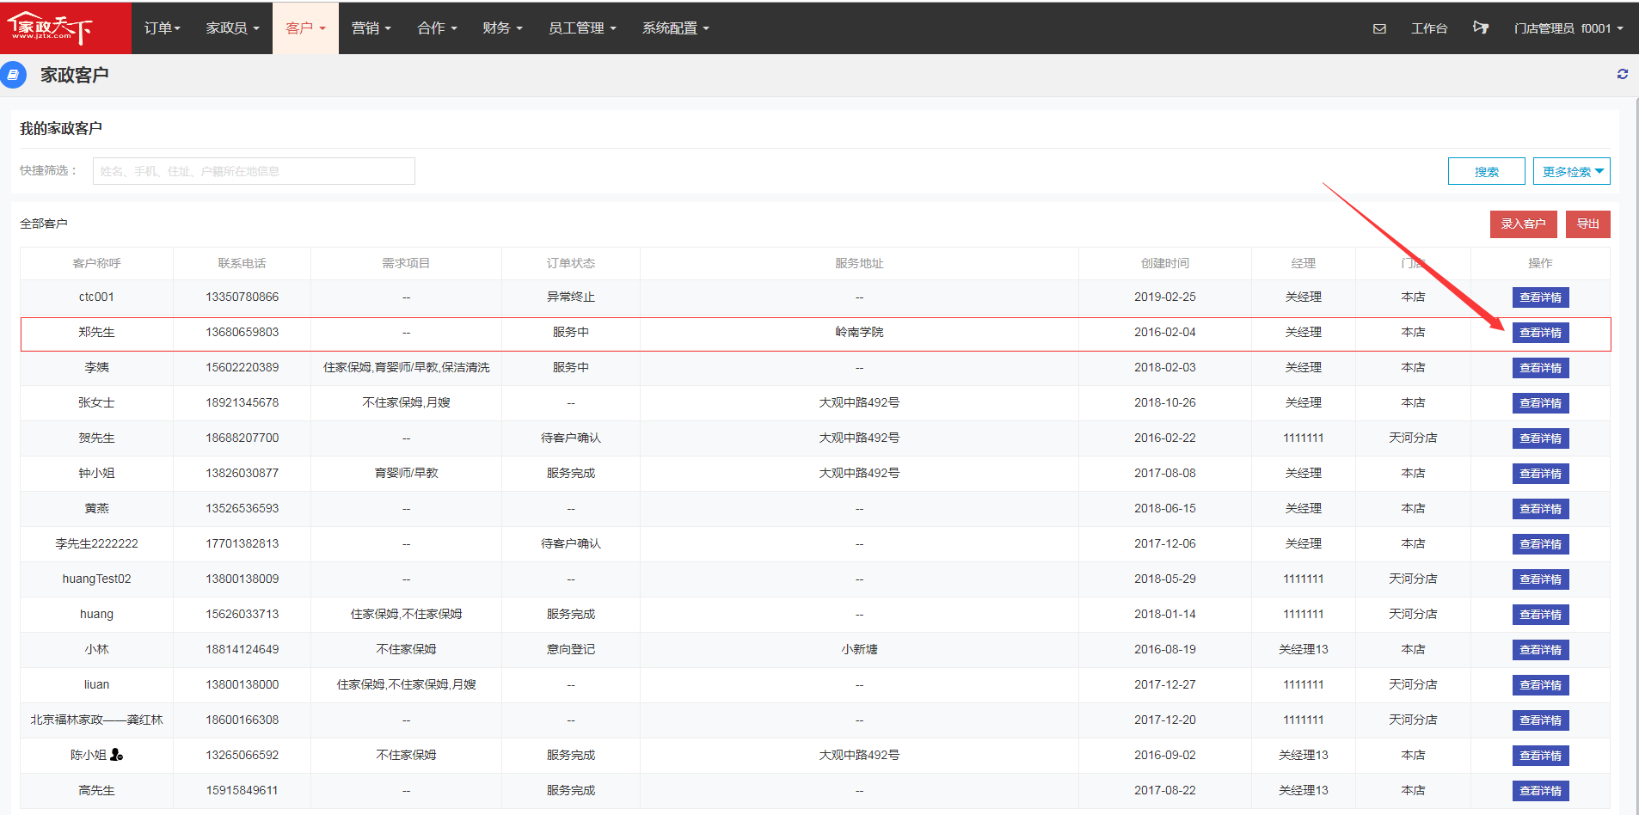Click the 创建时间 column header

point(1165,263)
